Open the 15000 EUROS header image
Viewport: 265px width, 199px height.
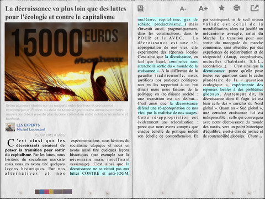point(66,62)
